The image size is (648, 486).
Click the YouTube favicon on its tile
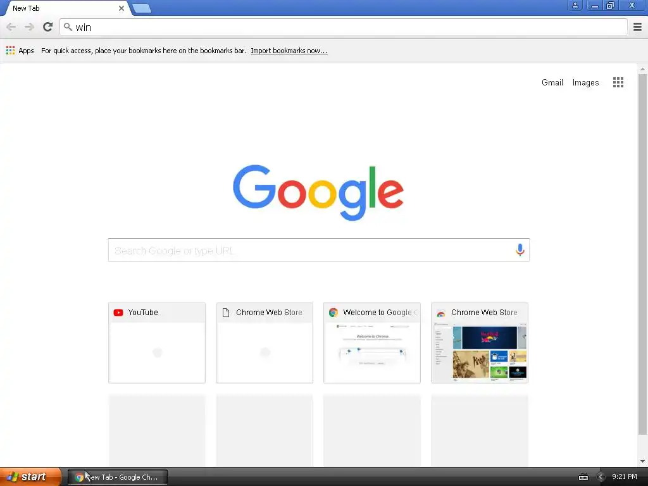pyautogui.click(x=118, y=313)
